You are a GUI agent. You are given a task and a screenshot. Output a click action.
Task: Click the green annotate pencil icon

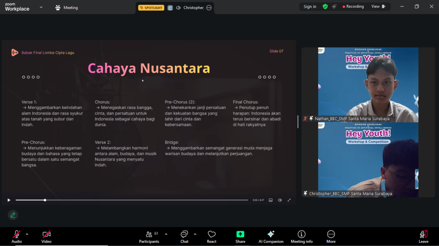point(13,215)
